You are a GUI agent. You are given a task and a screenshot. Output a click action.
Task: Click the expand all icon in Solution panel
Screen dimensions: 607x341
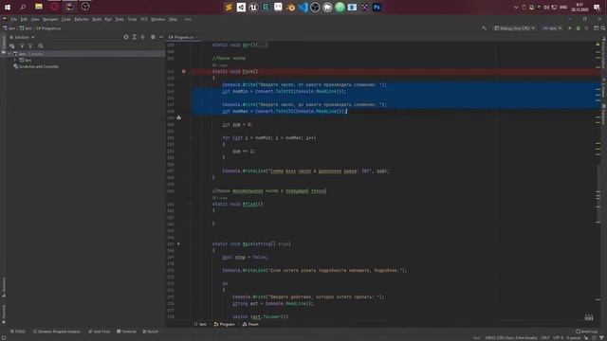click(135, 37)
